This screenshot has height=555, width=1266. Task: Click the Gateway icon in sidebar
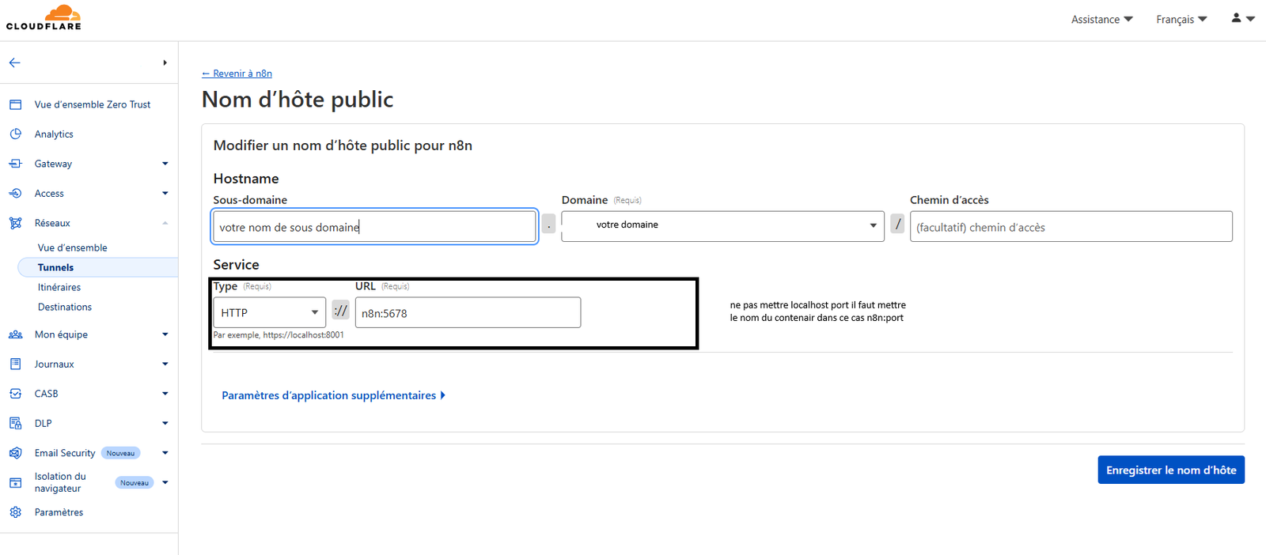pos(16,164)
